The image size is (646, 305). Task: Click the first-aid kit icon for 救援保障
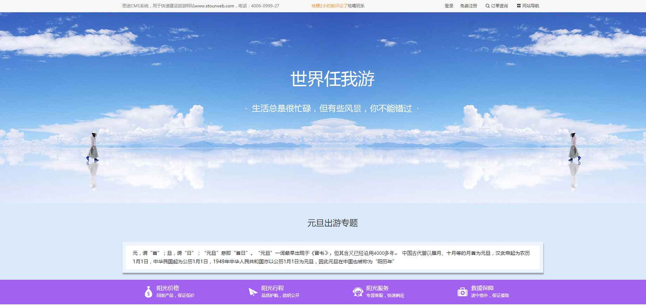tap(462, 292)
